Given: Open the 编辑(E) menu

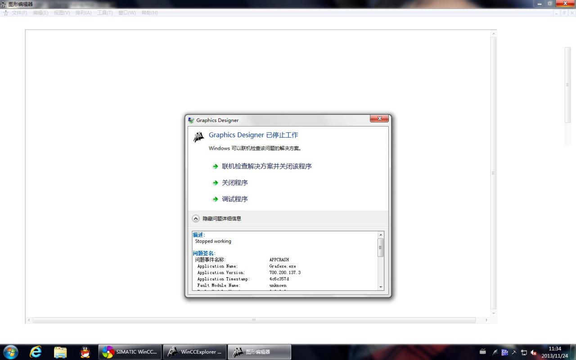Looking at the screenshot, I should tap(40, 13).
